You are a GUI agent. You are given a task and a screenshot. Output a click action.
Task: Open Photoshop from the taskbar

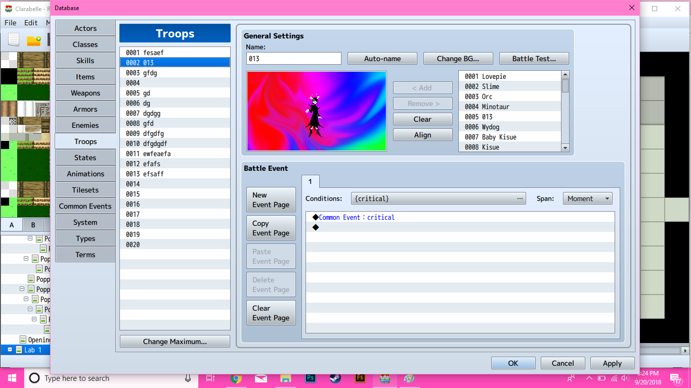point(311,378)
